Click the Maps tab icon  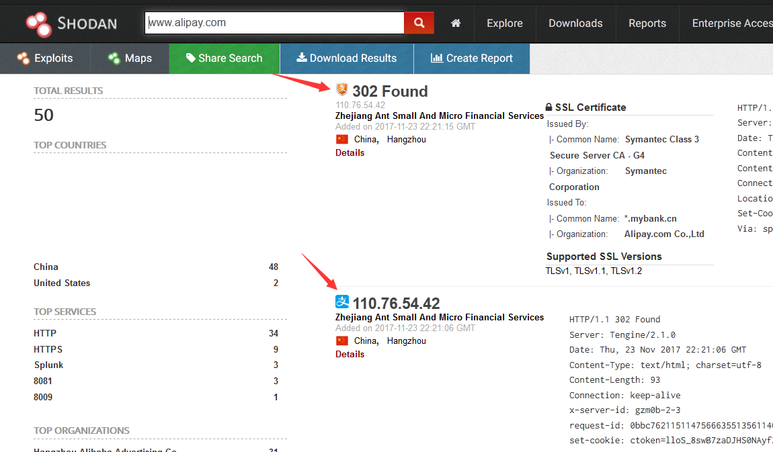pos(114,58)
